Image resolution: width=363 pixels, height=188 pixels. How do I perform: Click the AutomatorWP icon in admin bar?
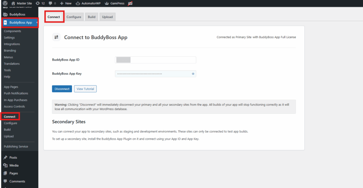point(78,3)
